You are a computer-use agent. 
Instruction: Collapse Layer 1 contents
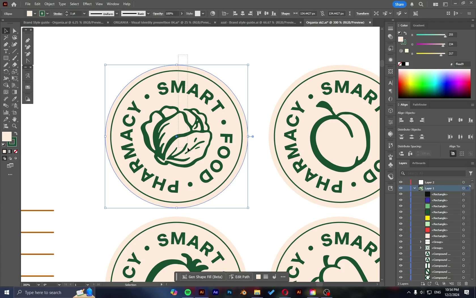415,188
